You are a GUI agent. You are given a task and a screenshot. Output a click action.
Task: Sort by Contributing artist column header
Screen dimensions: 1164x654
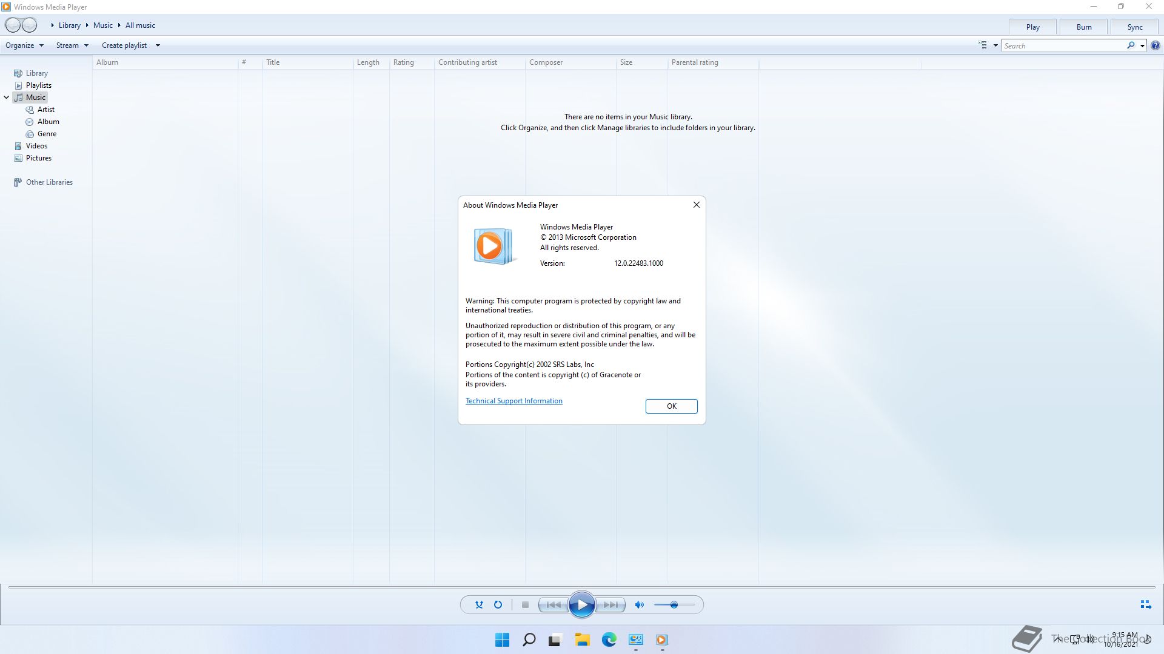(480, 62)
